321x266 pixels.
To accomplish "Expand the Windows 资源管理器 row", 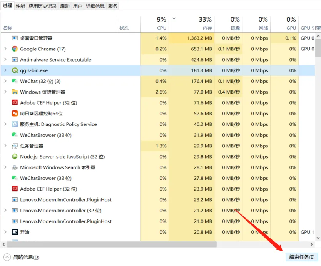I will (x=5, y=92).
